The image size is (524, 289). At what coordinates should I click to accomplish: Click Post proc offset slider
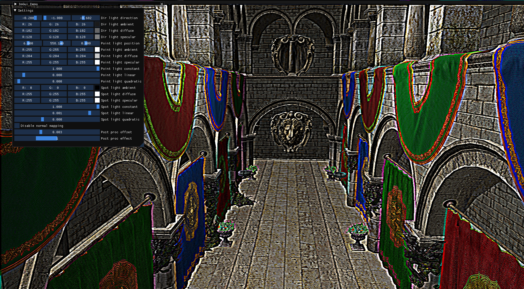[x=57, y=132]
